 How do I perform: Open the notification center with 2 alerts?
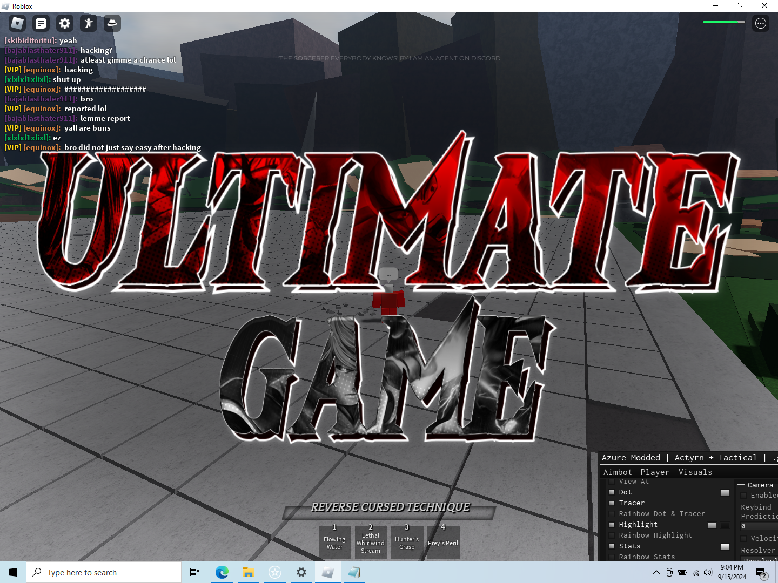pyautogui.click(x=762, y=573)
